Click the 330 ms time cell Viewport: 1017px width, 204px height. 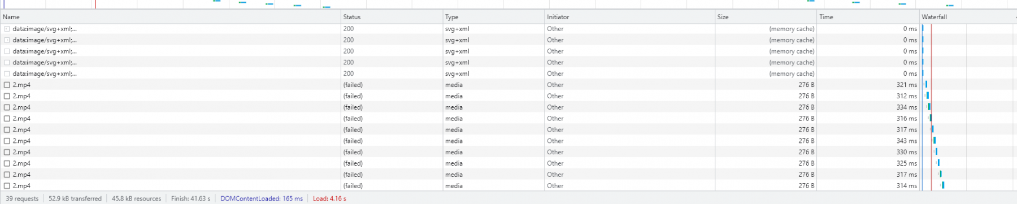pos(906,152)
